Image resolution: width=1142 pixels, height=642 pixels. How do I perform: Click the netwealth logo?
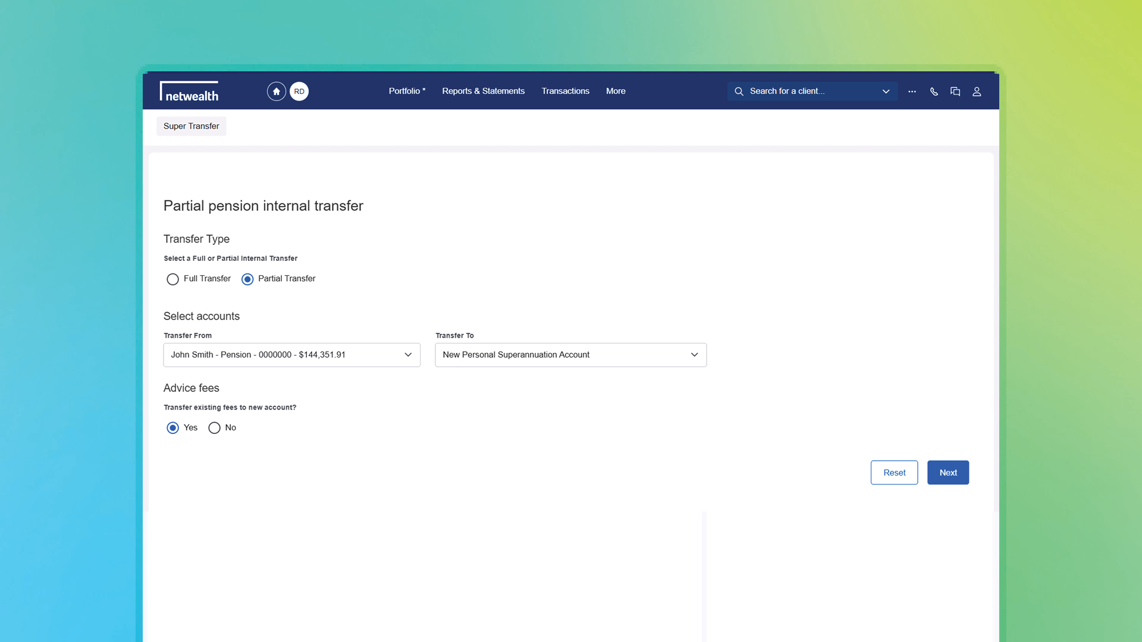(189, 92)
